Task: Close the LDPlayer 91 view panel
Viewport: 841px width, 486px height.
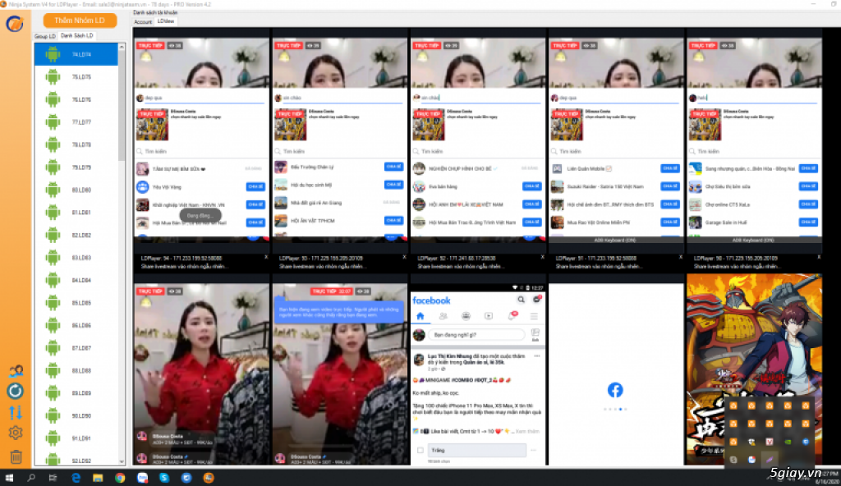Action: (x=681, y=258)
